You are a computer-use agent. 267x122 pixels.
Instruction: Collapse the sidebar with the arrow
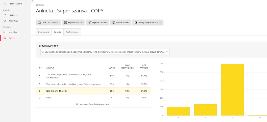[33, 1]
